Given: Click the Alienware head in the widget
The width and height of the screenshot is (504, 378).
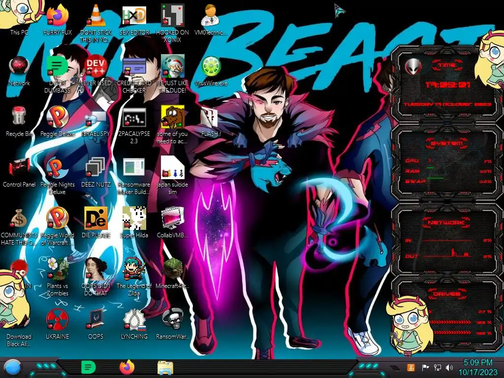Looking at the screenshot, I should [413, 66].
